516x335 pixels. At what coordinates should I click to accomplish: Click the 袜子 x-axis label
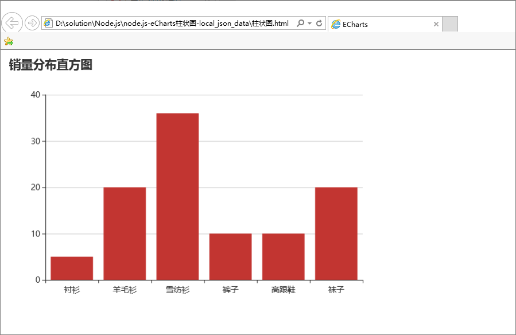coord(336,290)
